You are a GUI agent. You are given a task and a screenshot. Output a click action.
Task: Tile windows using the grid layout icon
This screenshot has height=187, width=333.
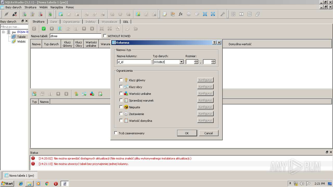pyautogui.click(x=233, y=14)
